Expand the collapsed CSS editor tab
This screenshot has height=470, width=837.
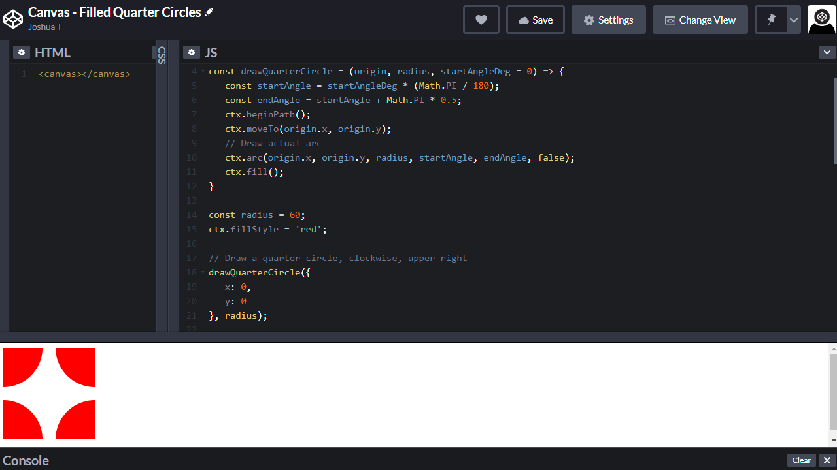162,55
